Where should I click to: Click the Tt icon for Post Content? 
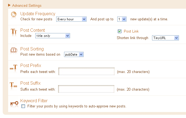click(x=14, y=31)
